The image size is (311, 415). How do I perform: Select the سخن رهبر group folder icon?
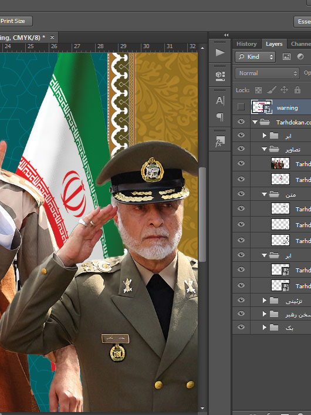click(x=274, y=314)
